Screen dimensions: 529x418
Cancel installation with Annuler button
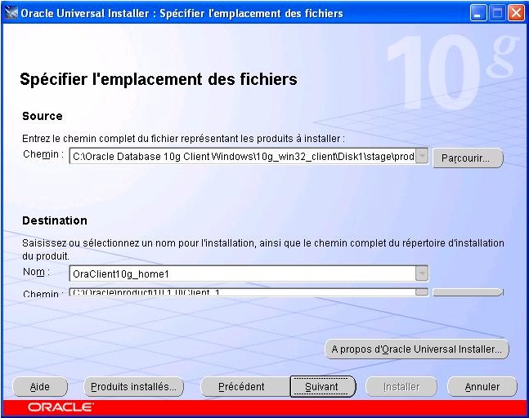tap(482, 387)
